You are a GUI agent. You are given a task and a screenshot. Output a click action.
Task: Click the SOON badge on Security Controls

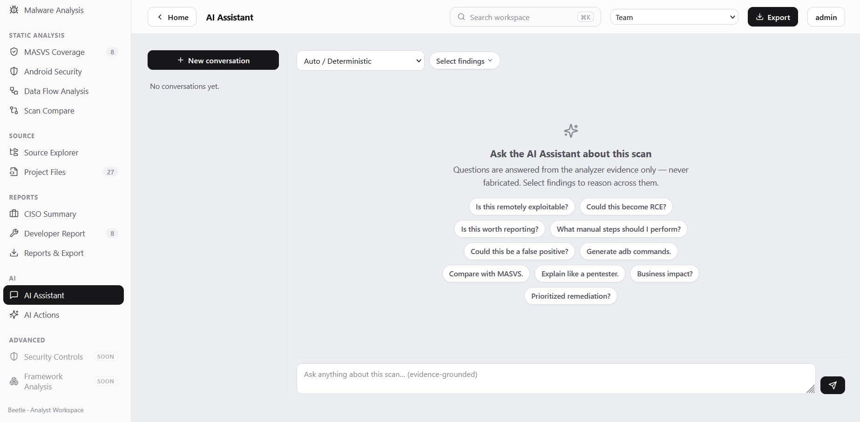pyautogui.click(x=106, y=356)
